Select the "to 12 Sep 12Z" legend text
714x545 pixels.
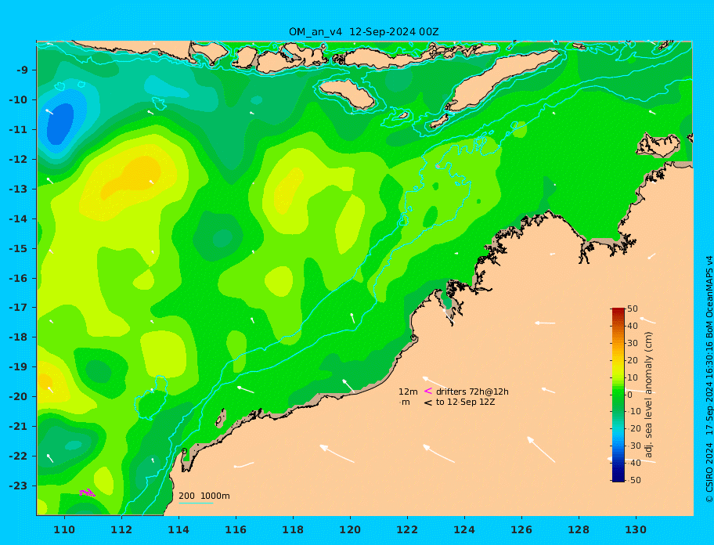(465, 402)
